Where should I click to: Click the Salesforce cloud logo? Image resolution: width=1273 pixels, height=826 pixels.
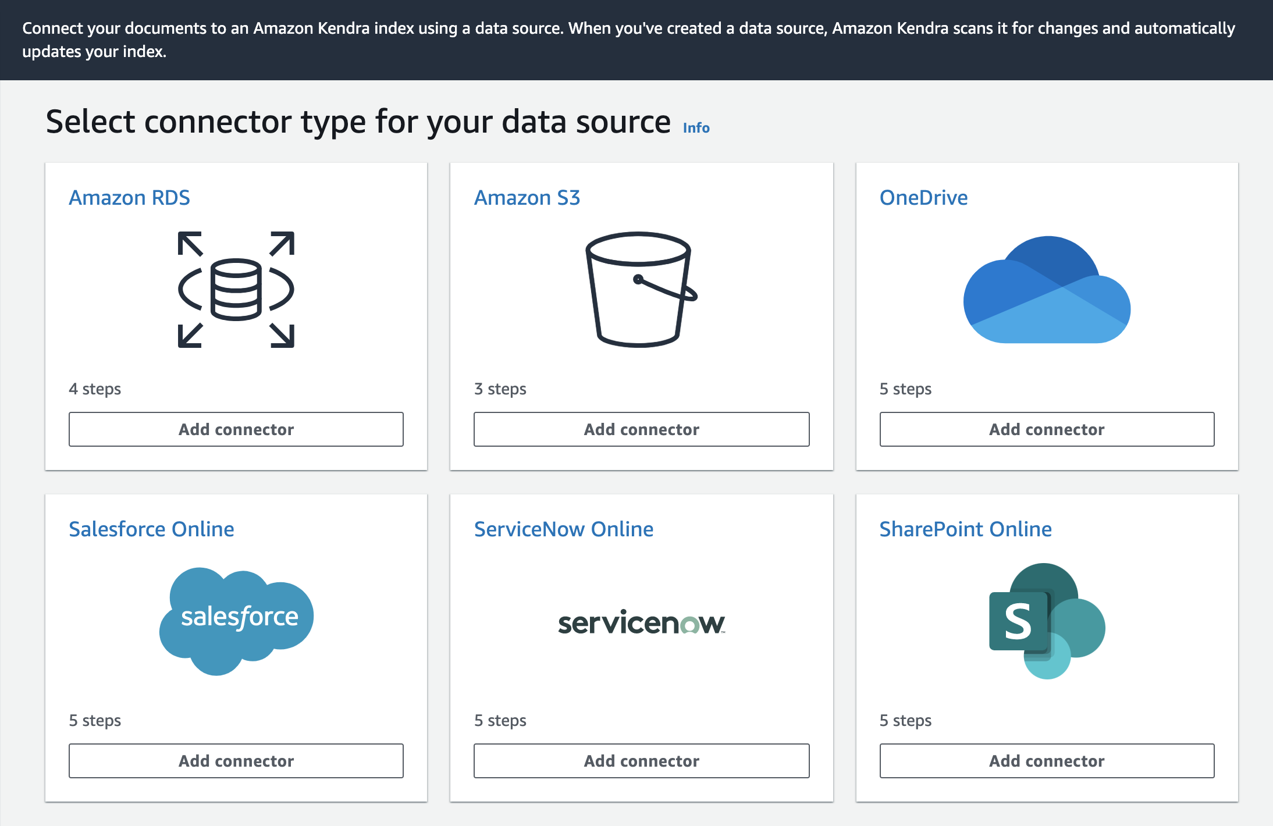(x=236, y=621)
